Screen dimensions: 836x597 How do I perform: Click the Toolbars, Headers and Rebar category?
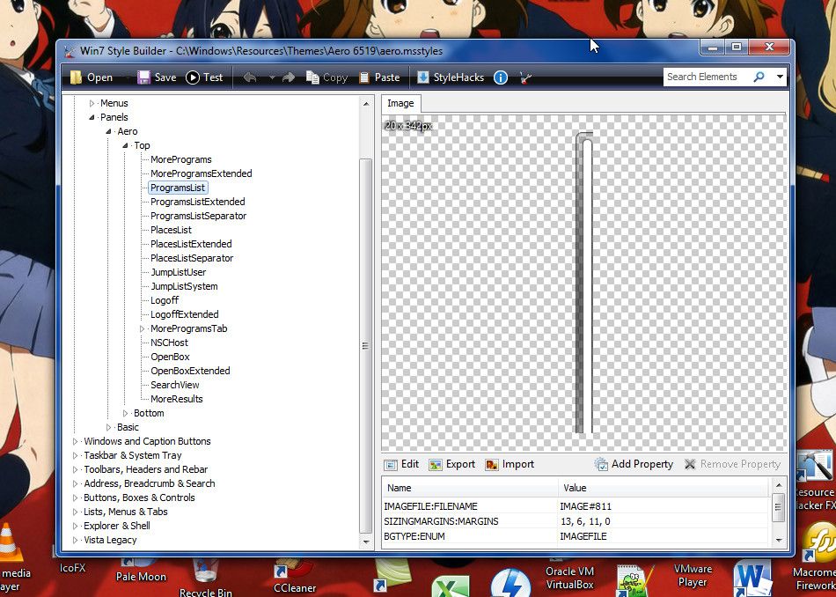[x=145, y=469]
